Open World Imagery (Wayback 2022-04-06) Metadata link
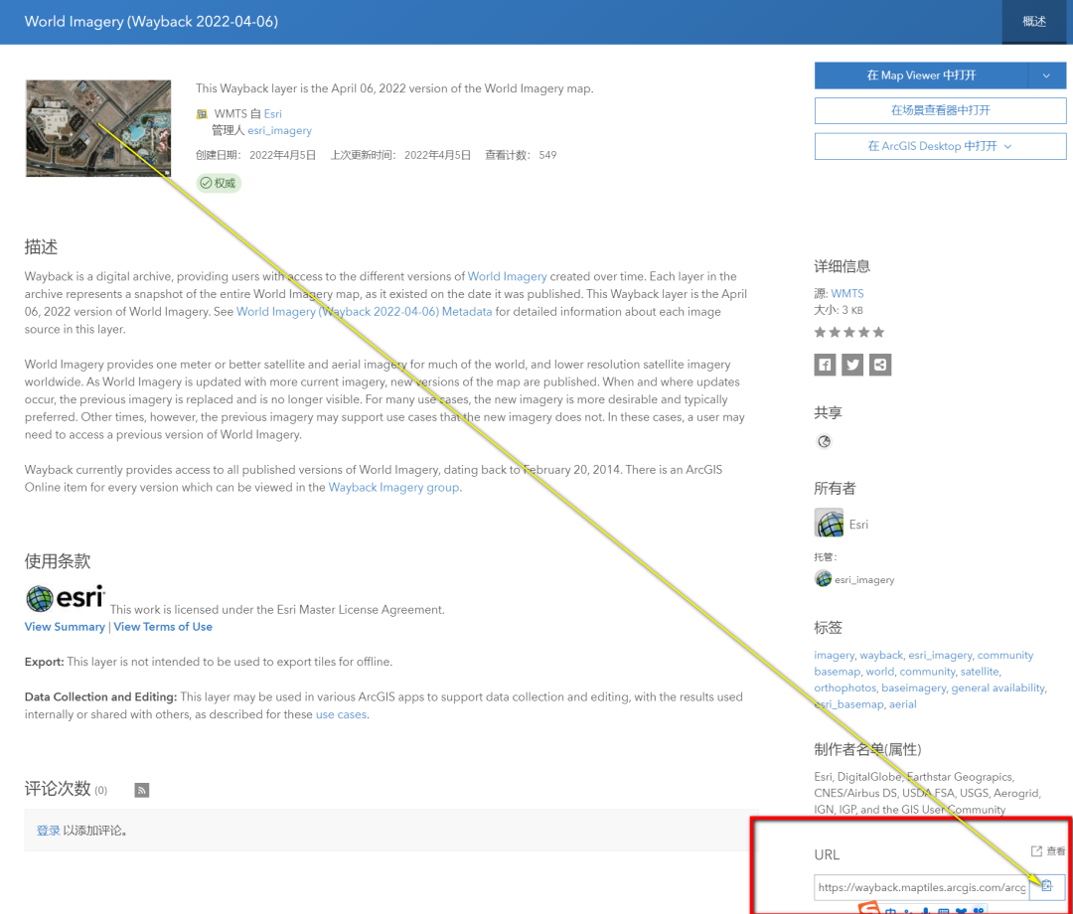1073x914 pixels. (364, 312)
